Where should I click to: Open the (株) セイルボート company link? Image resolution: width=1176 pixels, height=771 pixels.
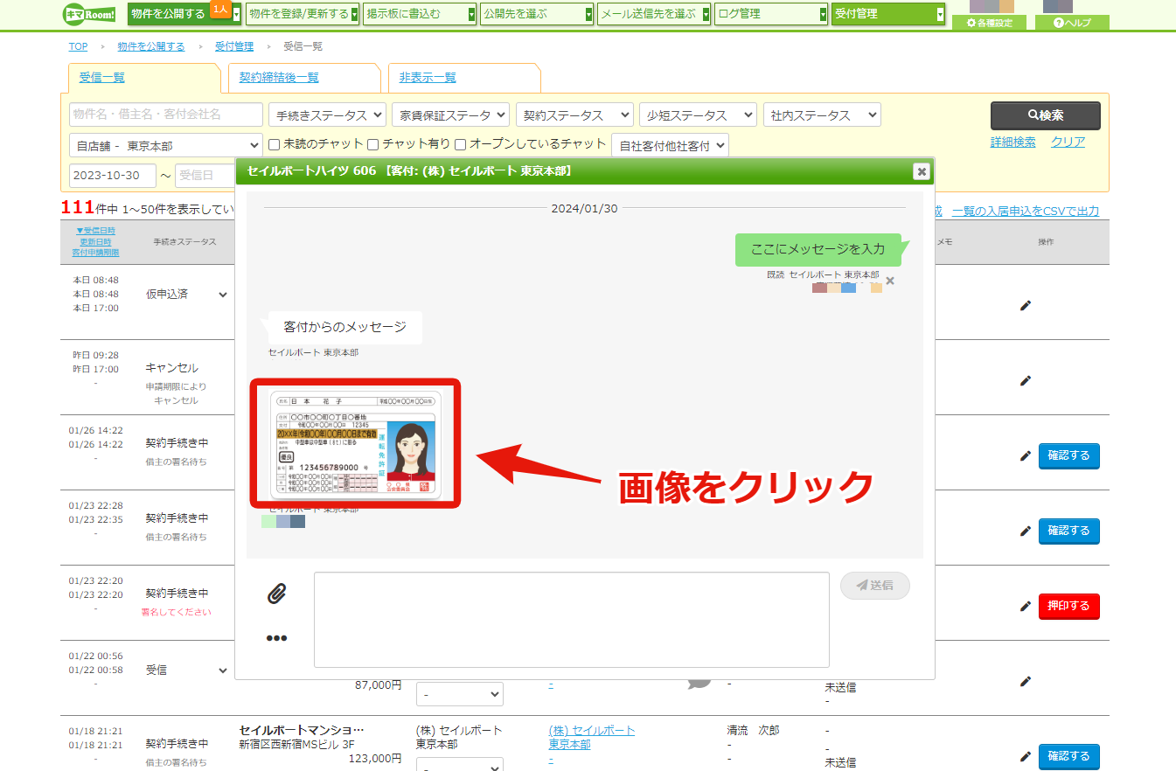(x=592, y=737)
